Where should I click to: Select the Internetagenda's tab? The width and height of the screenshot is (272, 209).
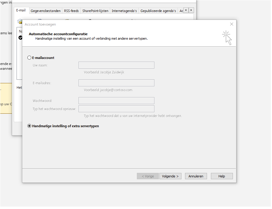tap(124, 11)
